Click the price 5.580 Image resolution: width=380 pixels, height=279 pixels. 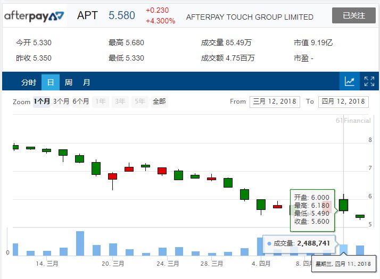[122, 15]
